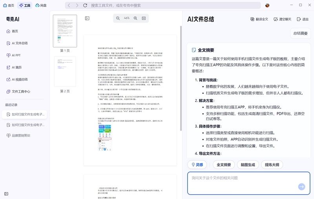Open AI 视频总结 in sidebar
The height and width of the screenshot is (199, 314).
[17, 79]
